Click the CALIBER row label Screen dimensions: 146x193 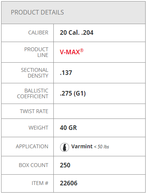[x=38, y=32]
